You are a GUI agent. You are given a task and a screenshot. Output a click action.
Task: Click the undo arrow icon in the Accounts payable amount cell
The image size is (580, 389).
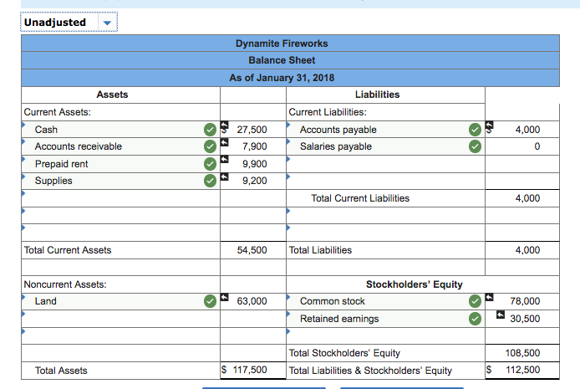click(490, 125)
